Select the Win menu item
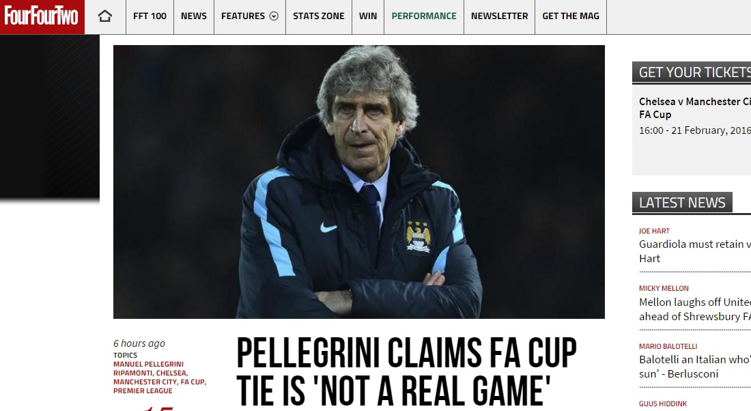Viewport: 751px width, 411px height. (368, 16)
